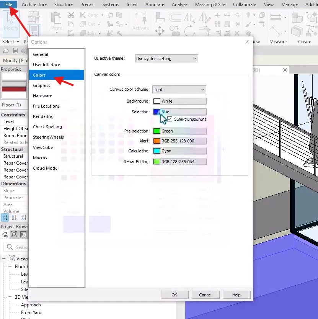
Task: Sort properties A to Z ascending
Action: coord(14,218)
